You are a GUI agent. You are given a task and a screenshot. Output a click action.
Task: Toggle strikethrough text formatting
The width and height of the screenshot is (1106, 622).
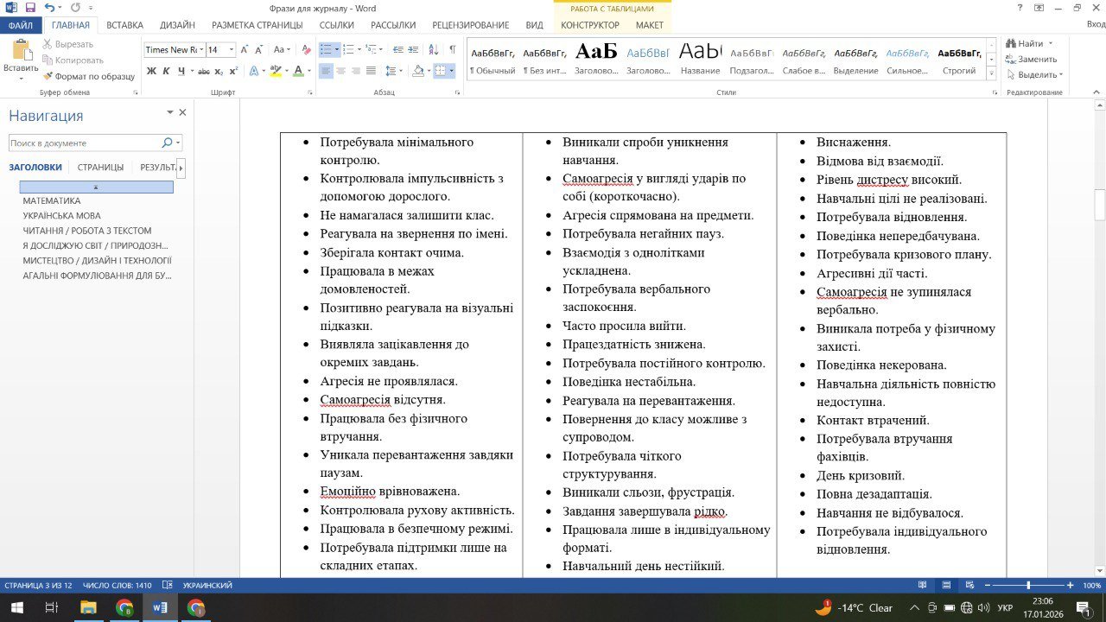tap(204, 71)
